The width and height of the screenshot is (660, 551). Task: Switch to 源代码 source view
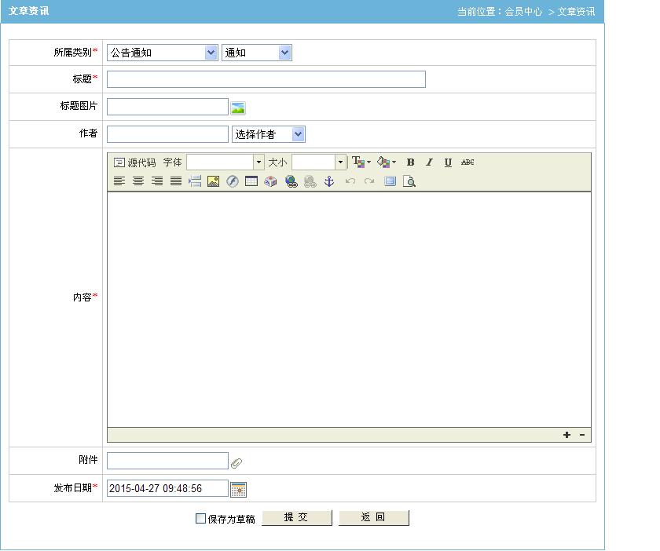tap(134, 162)
